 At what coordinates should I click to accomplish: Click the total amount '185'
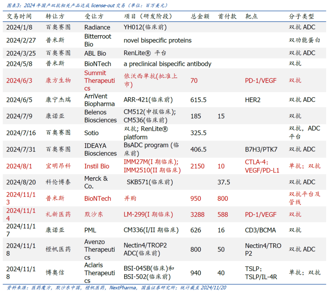tap(196, 116)
